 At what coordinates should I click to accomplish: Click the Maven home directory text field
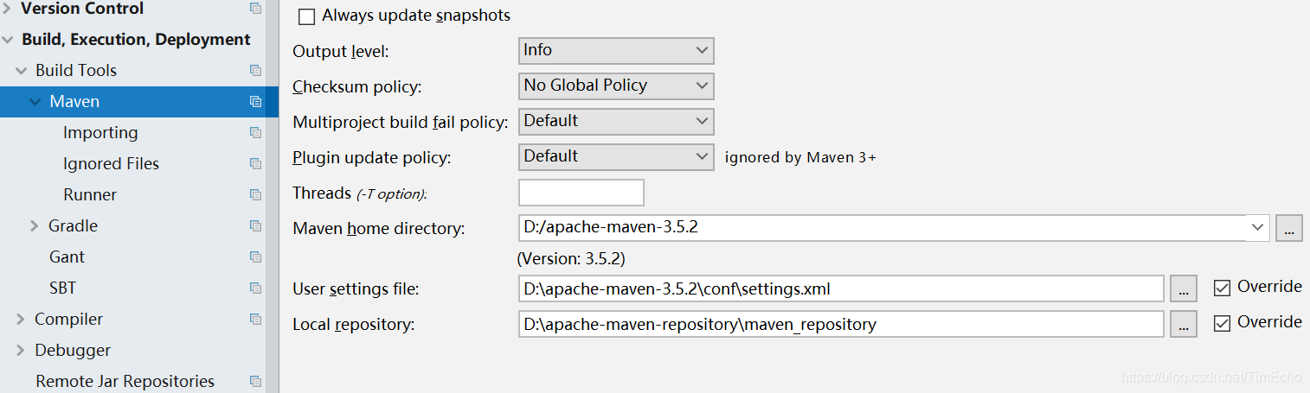click(883, 228)
